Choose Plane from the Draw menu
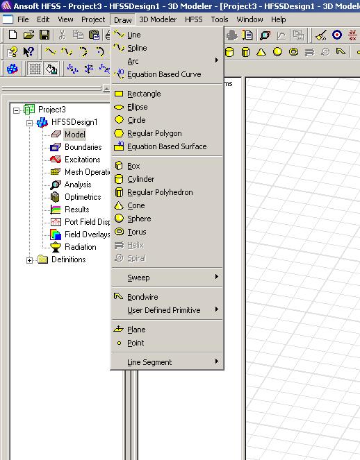360x460 pixels. coord(167,330)
